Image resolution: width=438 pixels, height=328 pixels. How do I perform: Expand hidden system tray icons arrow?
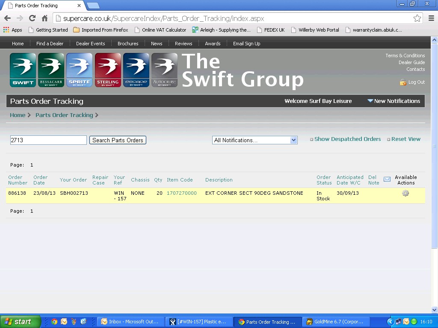391,322
